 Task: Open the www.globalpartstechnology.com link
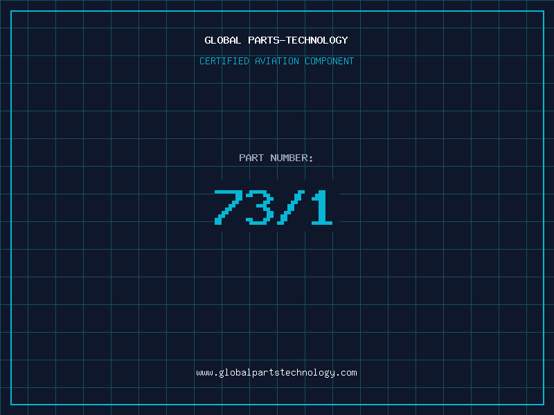276,373
